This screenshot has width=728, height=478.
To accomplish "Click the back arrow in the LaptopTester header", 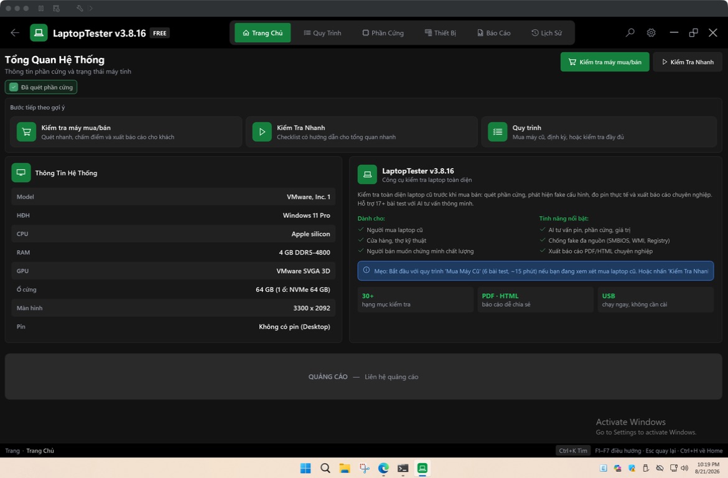I will [15, 32].
